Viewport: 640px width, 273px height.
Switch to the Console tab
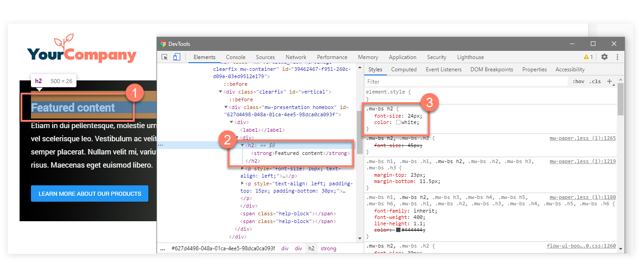(x=235, y=57)
